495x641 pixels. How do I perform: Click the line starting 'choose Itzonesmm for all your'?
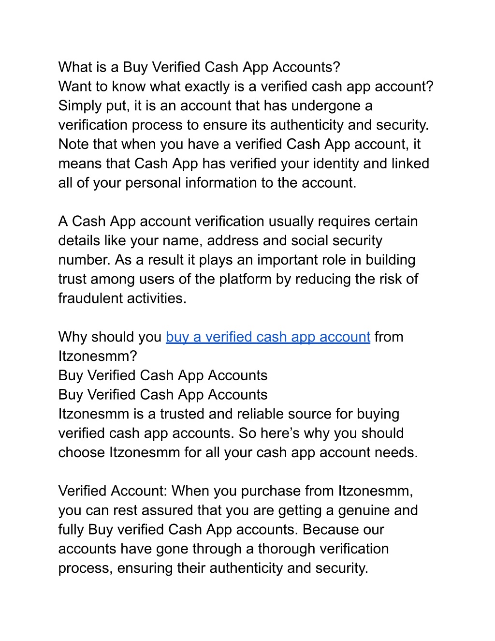[x=238, y=453]
